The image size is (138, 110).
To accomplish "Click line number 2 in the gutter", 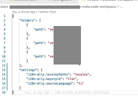I will (4, 20).
